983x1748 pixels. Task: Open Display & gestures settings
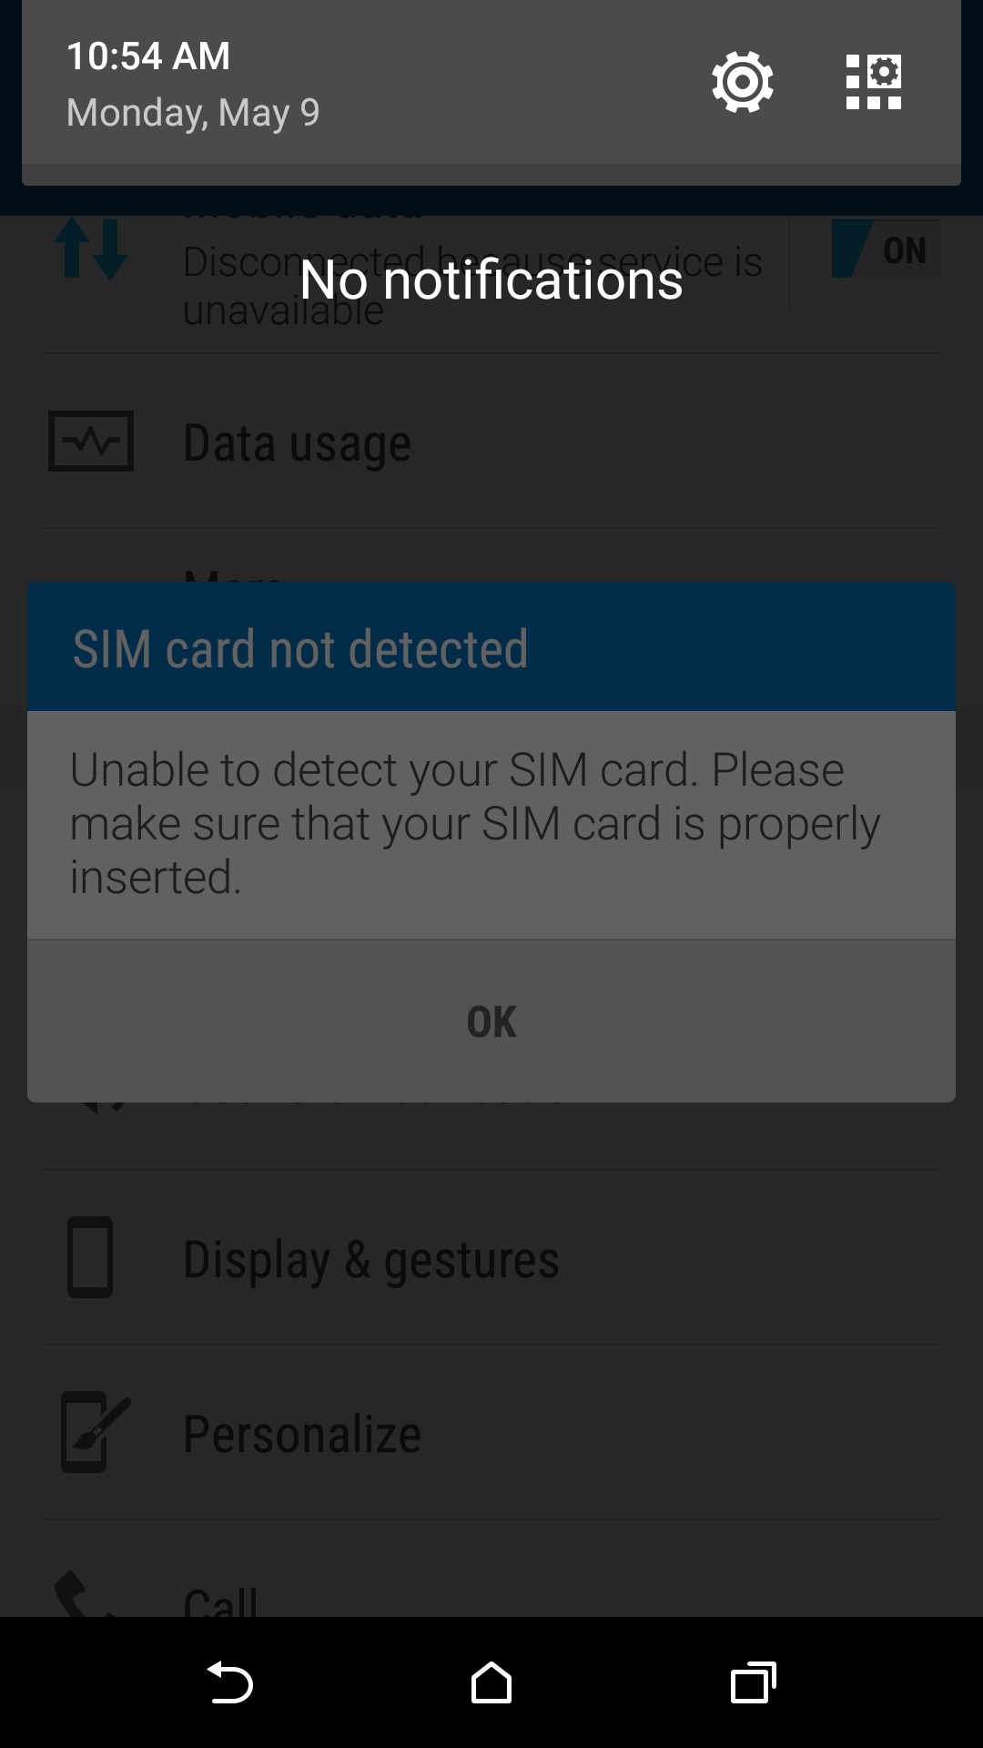[491, 1257]
